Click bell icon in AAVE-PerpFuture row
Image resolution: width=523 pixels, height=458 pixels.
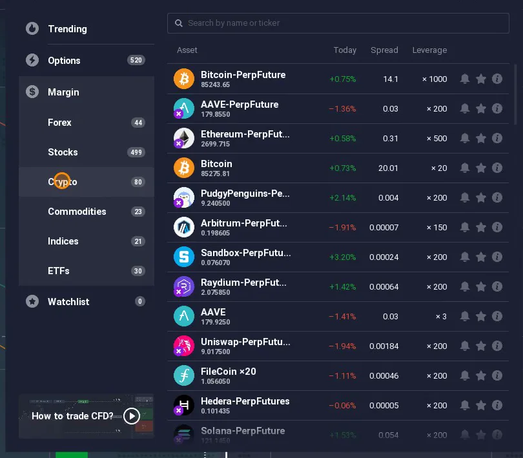click(465, 108)
